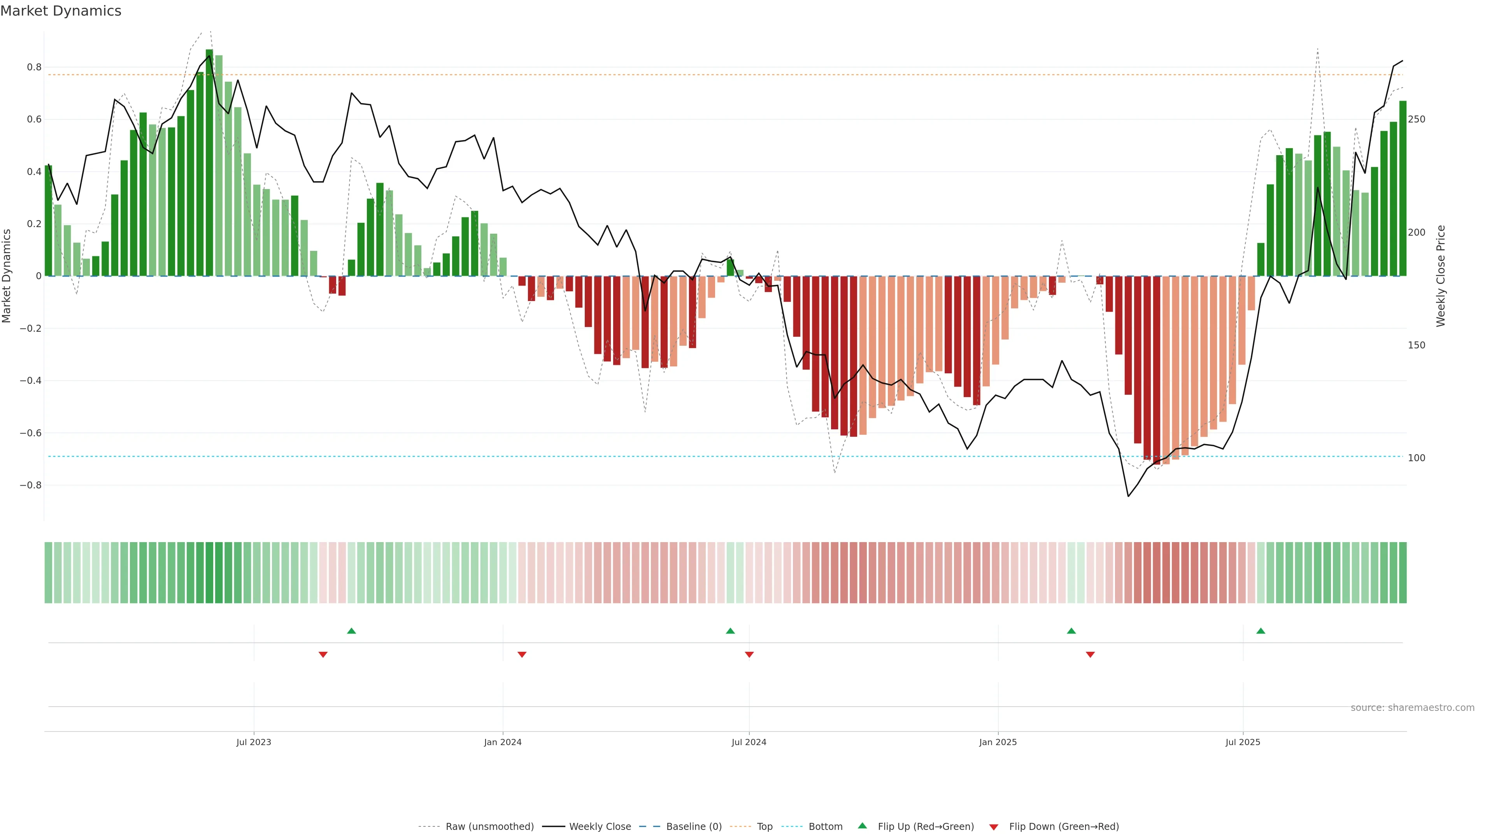Click the earliest green flip-up marker after Jul 2023
This screenshot has width=1494, height=840.
pos(351,631)
